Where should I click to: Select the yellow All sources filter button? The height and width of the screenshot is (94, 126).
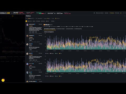point(26,21)
